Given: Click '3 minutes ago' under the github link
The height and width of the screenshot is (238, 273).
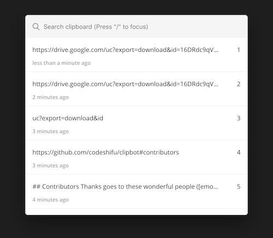Looking at the screenshot, I should pyautogui.click(x=51, y=165).
